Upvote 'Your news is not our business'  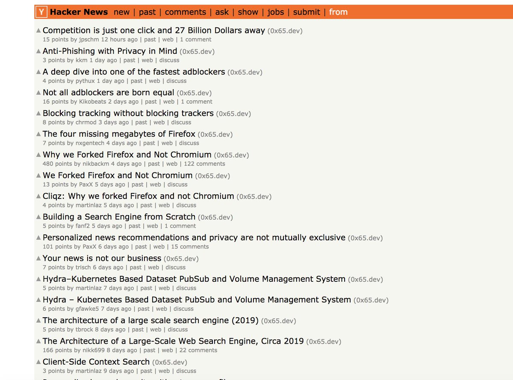click(x=38, y=258)
